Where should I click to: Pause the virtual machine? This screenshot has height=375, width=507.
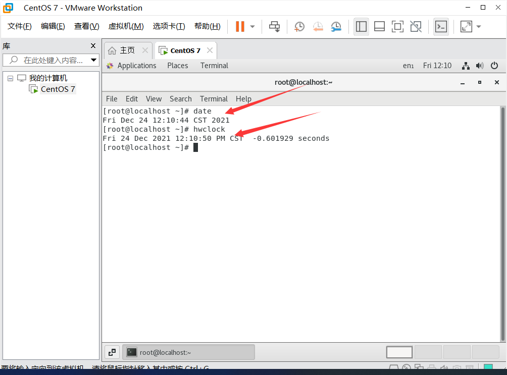[240, 27]
